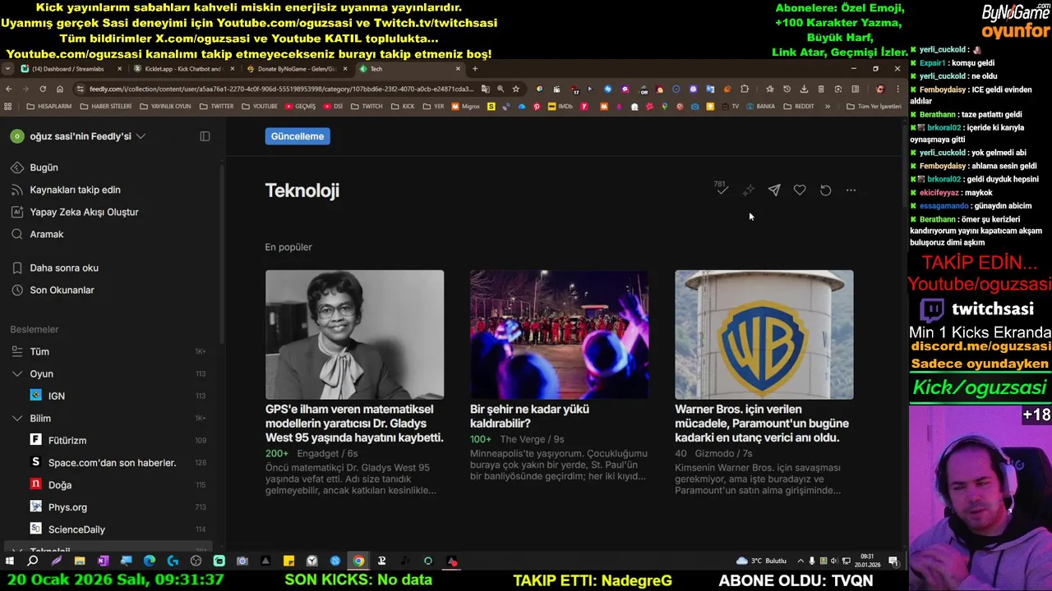Bookmark this page with star icon
This screenshot has height=591, width=1052.
515,89
